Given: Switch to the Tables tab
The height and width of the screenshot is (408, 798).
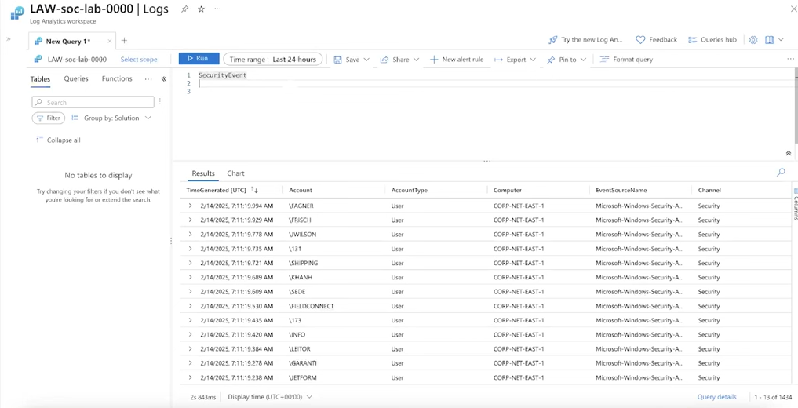Looking at the screenshot, I should pos(40,78).
